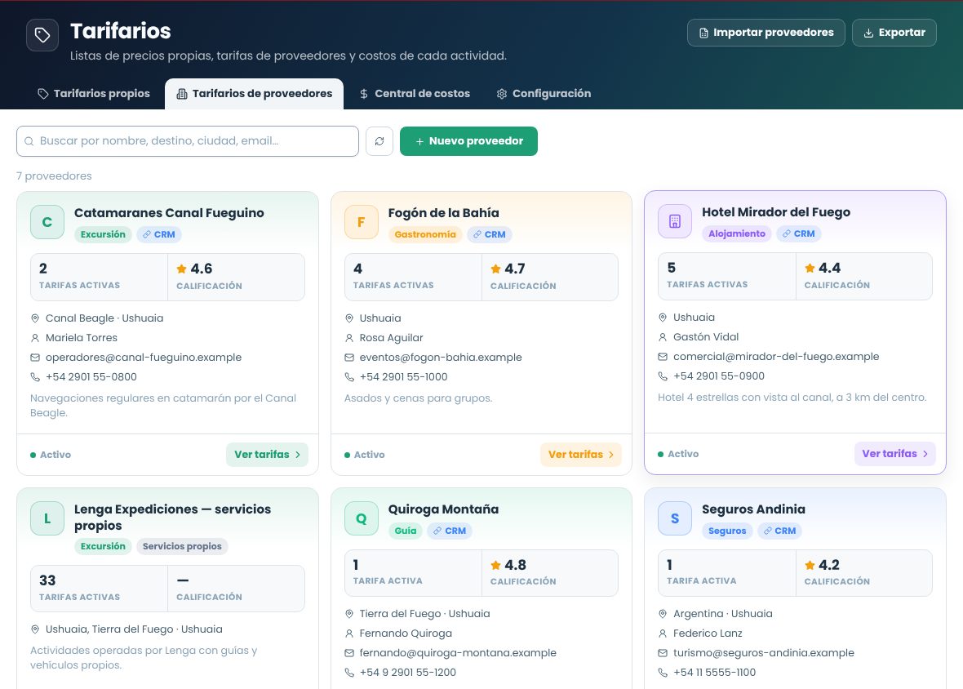The width and height of the screenshot is (963, 689).
Task: Click the Fernando Quiroga contact name
Action: pyautogui.click(x=406, y=633)
